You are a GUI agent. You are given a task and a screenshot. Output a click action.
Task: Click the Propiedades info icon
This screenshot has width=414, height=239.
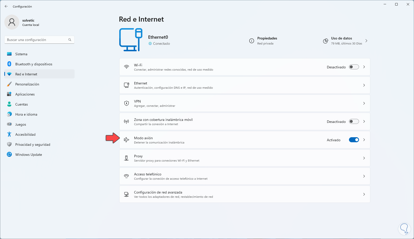pos(252,41)
